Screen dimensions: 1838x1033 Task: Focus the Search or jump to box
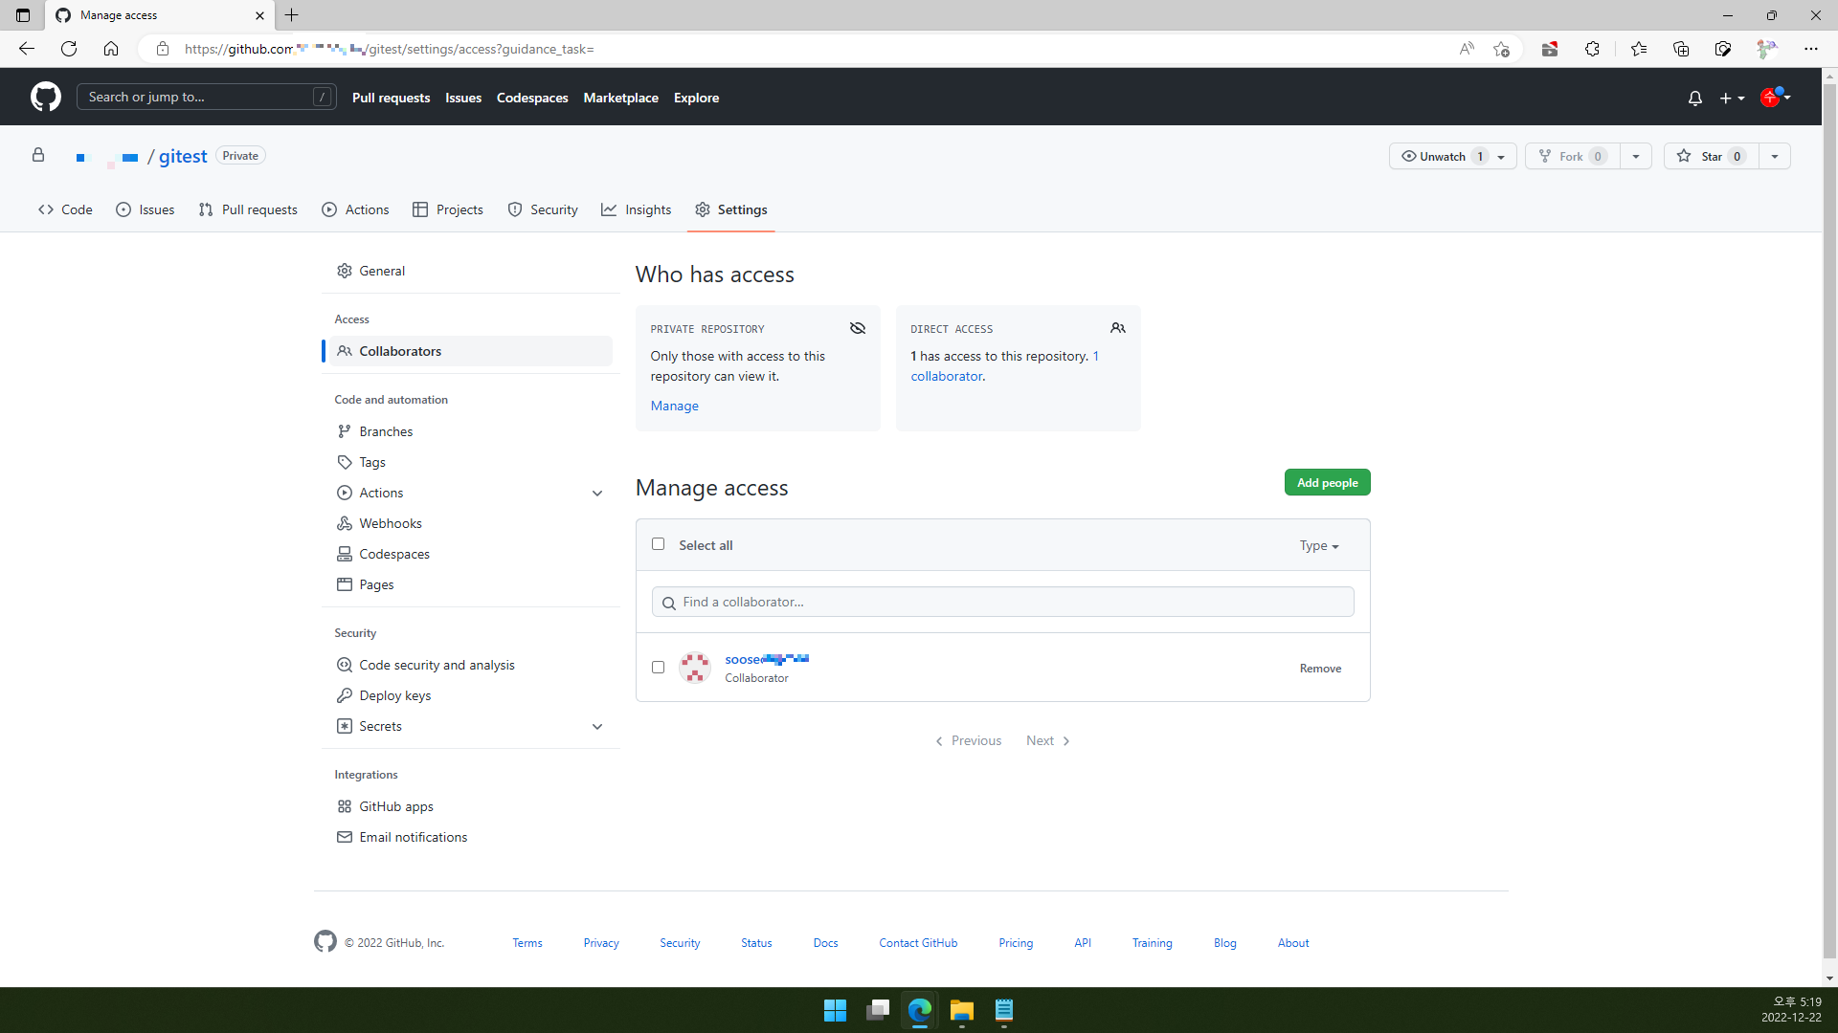pyautogui.click(x=206, y=97)
